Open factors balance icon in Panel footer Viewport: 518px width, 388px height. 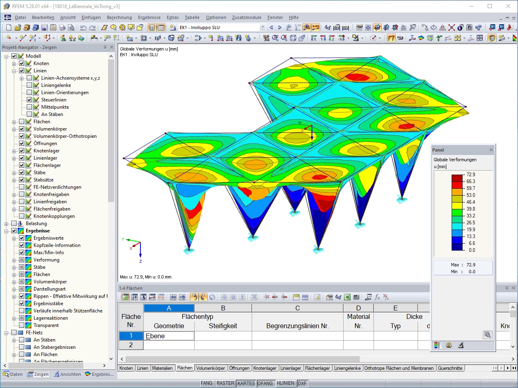tap(448, 345)
